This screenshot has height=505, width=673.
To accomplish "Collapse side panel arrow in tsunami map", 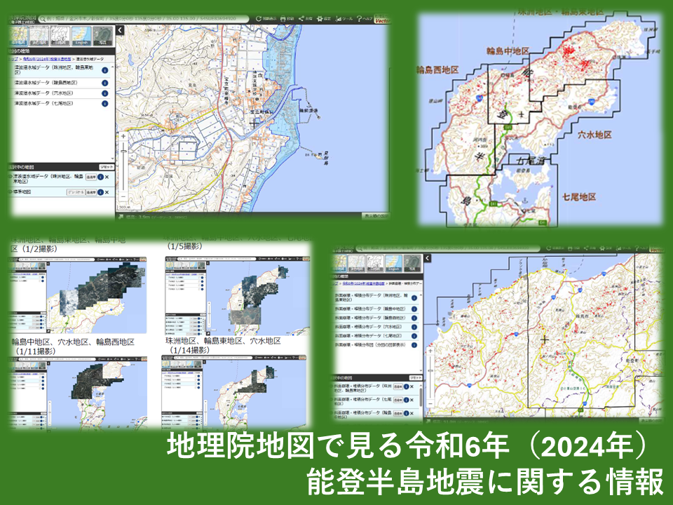I will (120, 30).
